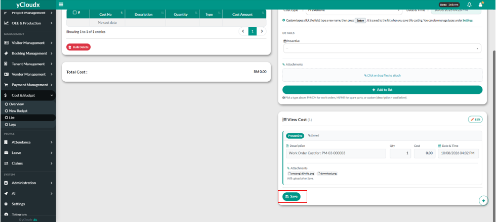Click the red Bulk Delete button
497x222 pixels.
pos(78,47)
